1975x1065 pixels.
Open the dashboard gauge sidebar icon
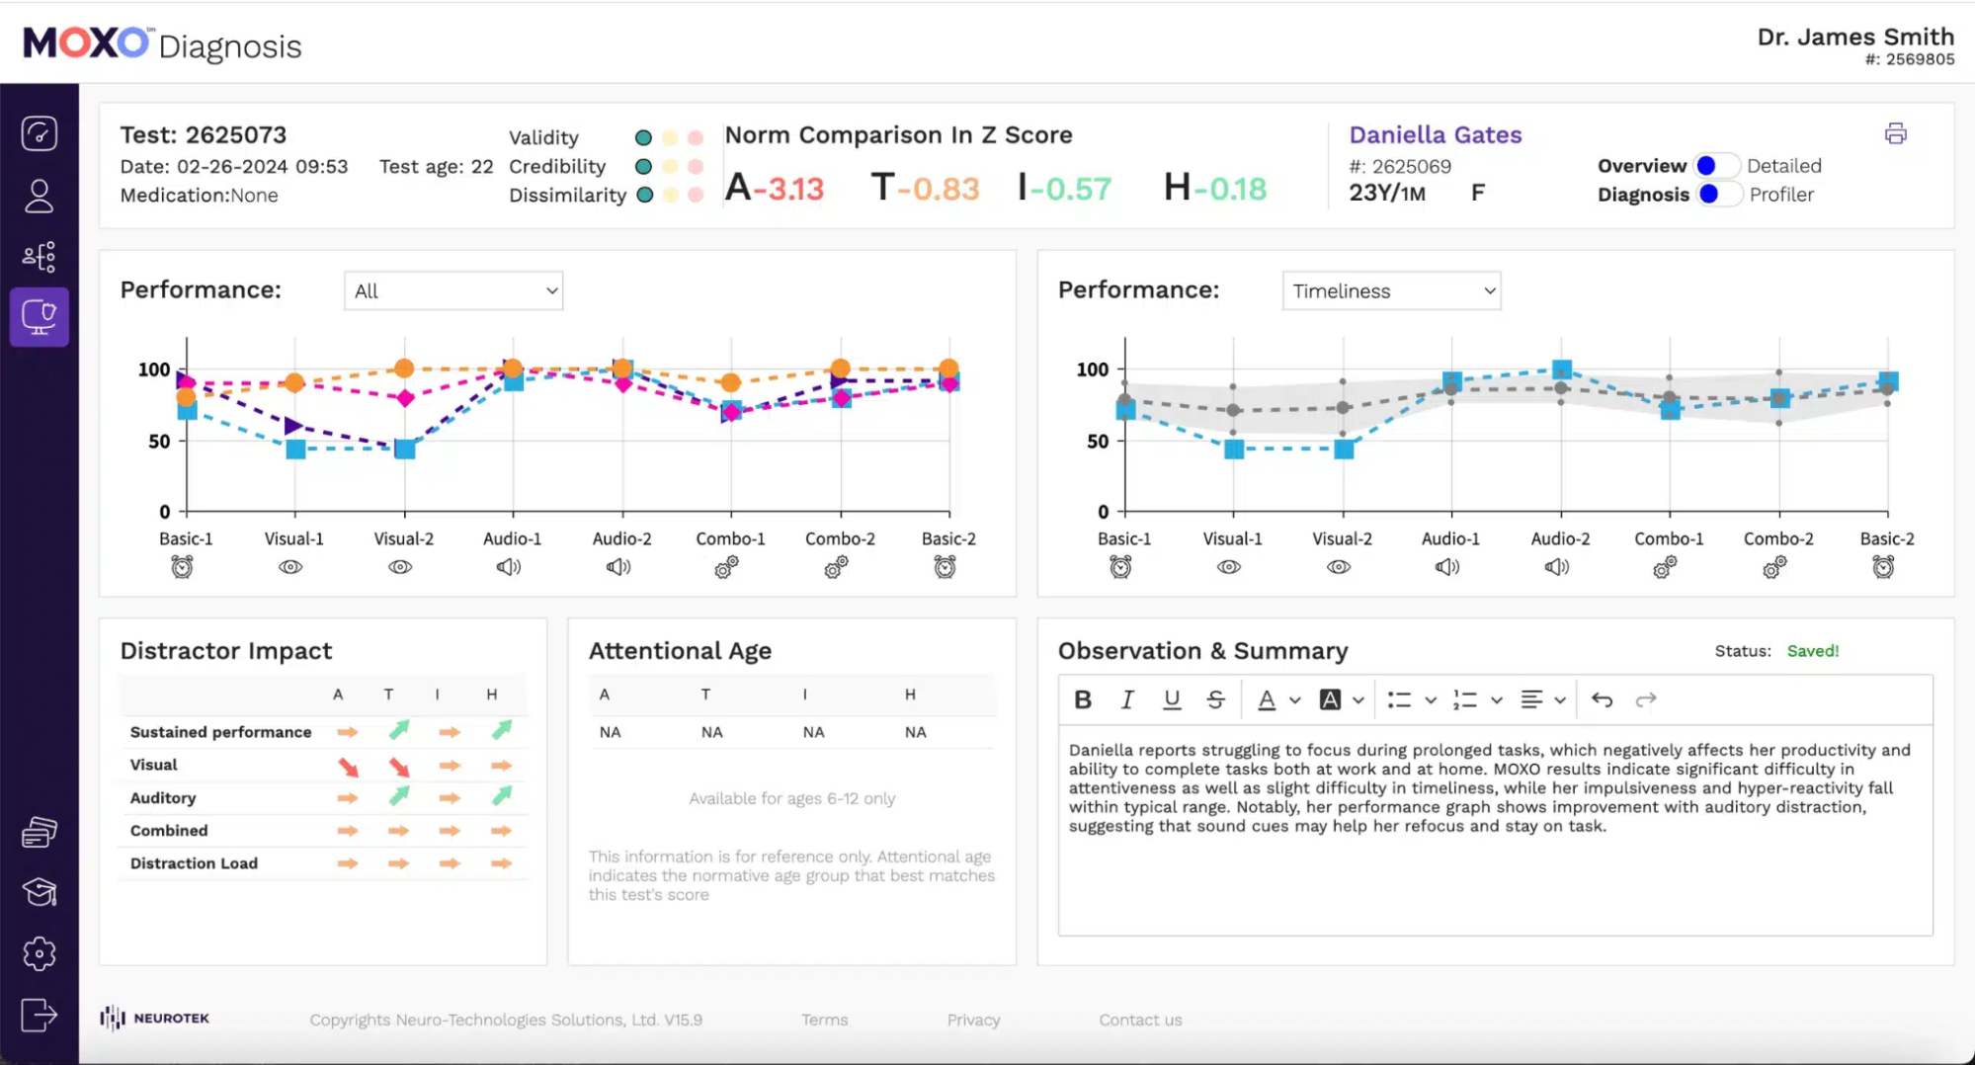(40, 133)
